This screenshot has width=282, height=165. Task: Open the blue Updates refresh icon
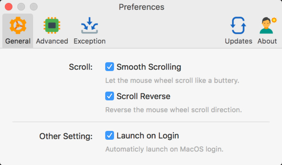point(238,25)
